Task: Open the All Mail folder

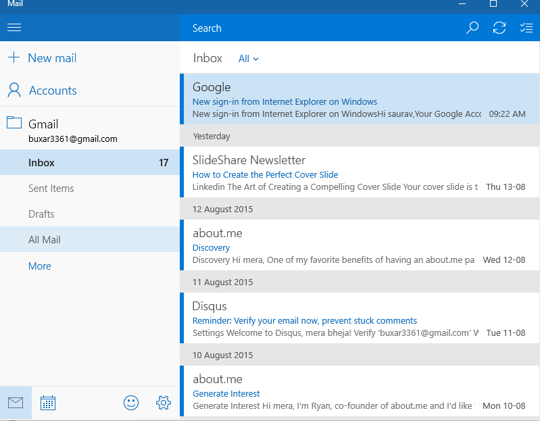Action: [89, 240]
